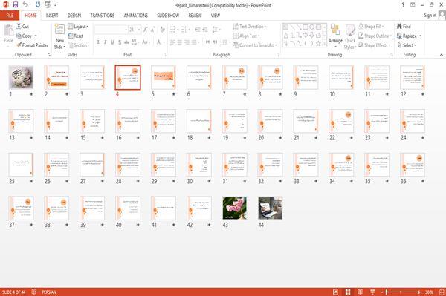446x296 pixels.
Task: Select Format Painter tool
Action: (x=32, y=45)
